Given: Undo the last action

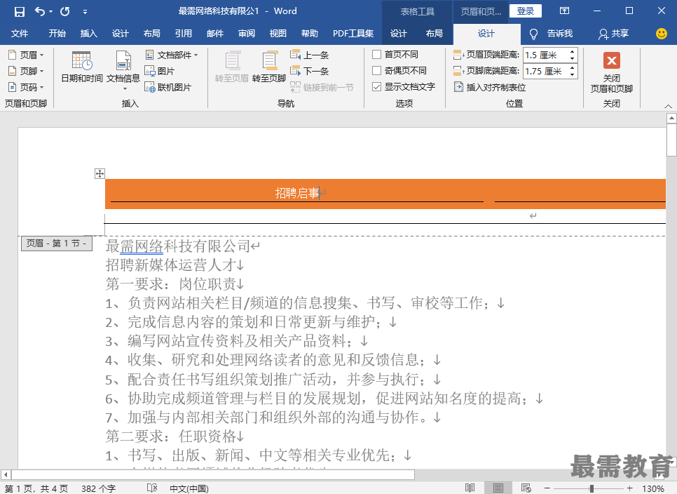Looking at the screenshot, I should tap(40, 12).
